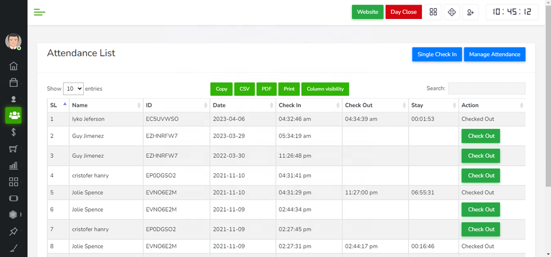
Task: Click the briefcase icon in sidebar
Action: 14,83
